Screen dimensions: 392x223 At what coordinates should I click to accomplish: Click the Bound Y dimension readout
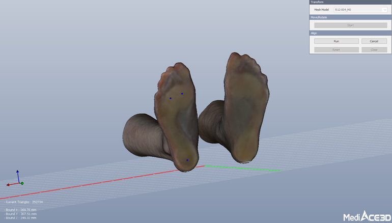point(20,214)
